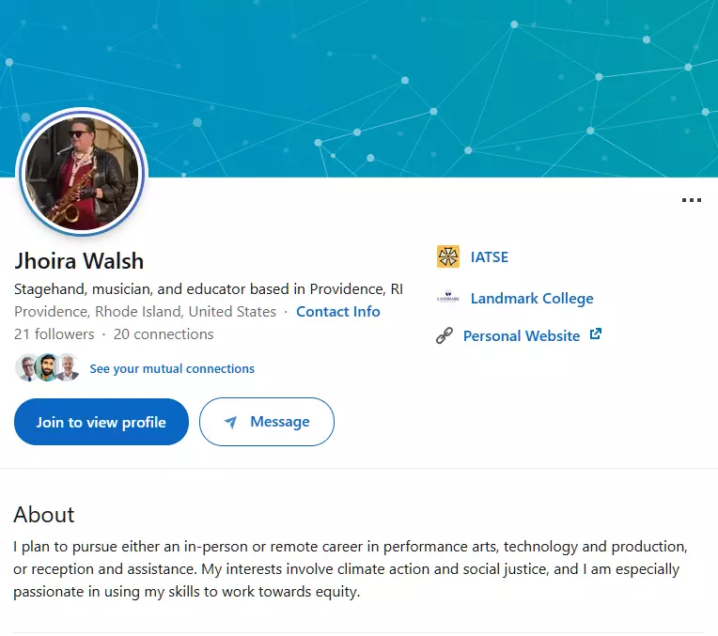Click the leftmost mutual connection avatar

pyautogui.click(x=28, y=368)
